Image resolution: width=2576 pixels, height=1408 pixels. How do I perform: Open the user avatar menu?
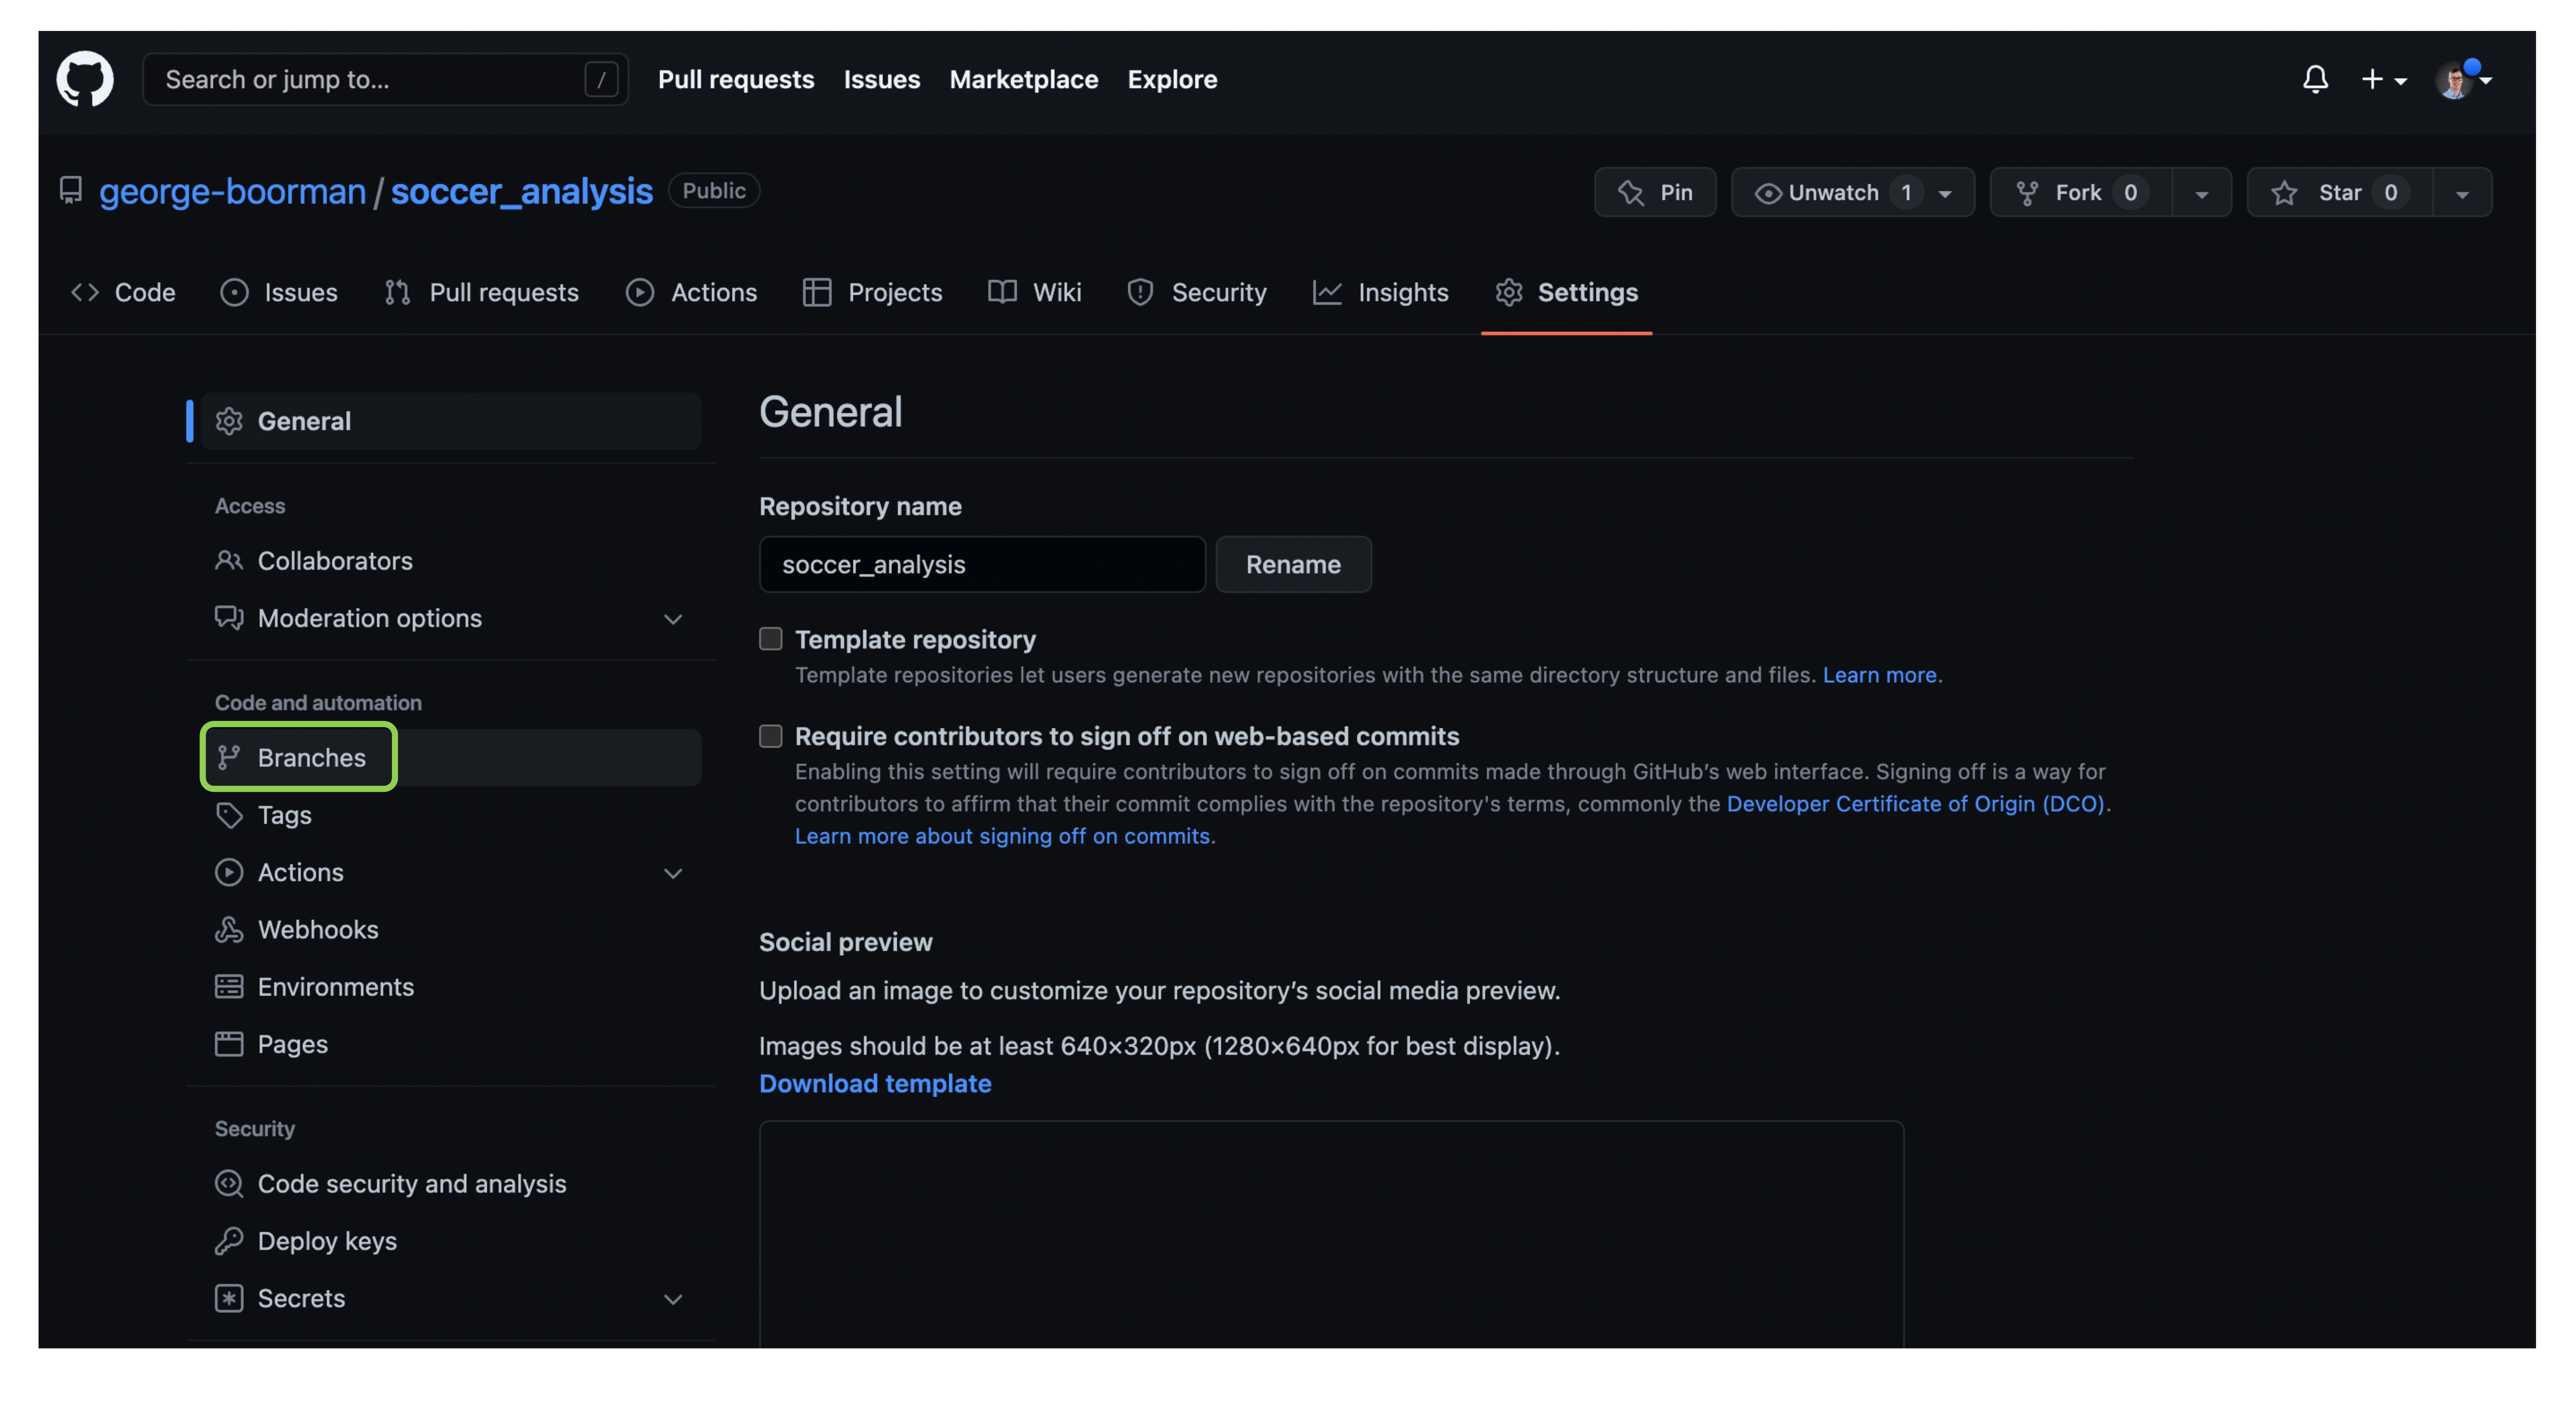pos(2463,79)
